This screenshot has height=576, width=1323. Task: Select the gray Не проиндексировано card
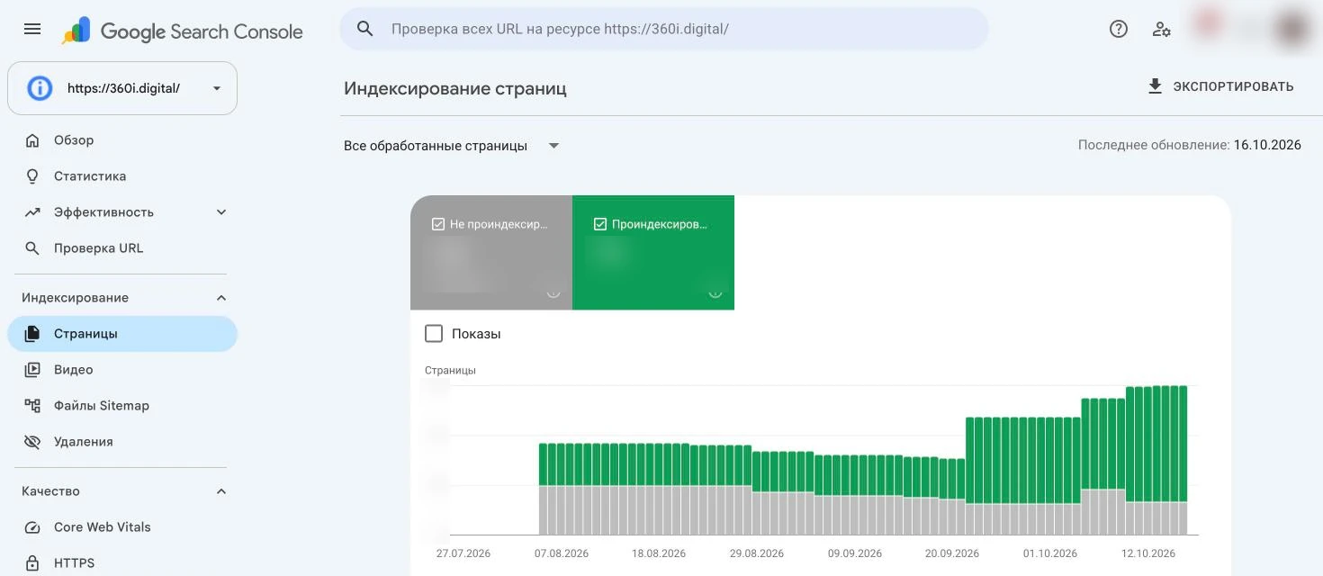(x=491, y=252)
